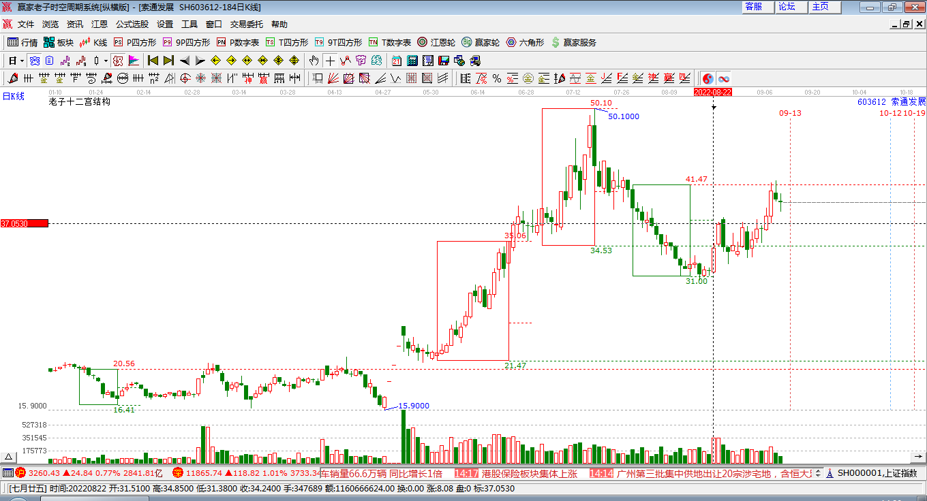The height and width of the screenshot is (501, 927).
Task: Click the 37.0530 price axis label
Action: tap(24, 223)
